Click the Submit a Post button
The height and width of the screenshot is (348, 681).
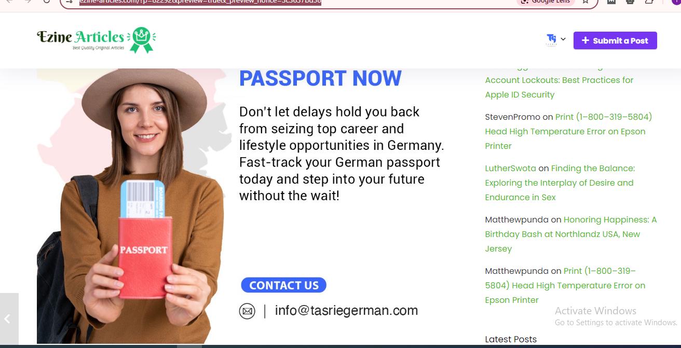click(x=615, y=40)
